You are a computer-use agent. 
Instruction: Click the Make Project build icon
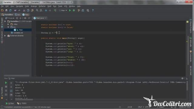pyautogui.click(x=55, y=11)
